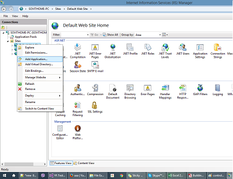233x179 pixels.
Task: Open Default Document feature
Action: click(113, 92)
